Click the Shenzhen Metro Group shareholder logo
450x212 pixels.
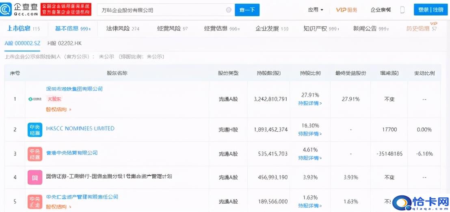[35, 99]
